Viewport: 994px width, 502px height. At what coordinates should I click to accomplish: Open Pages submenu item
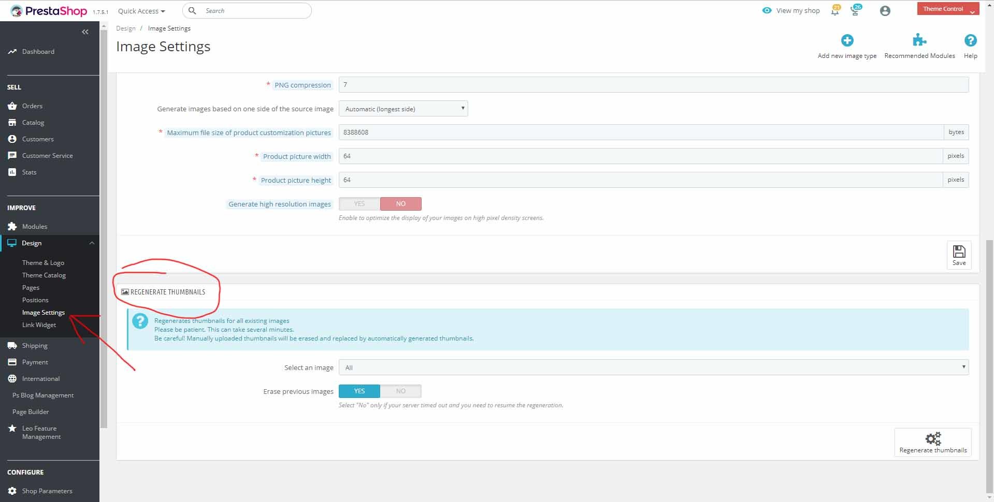31,288
